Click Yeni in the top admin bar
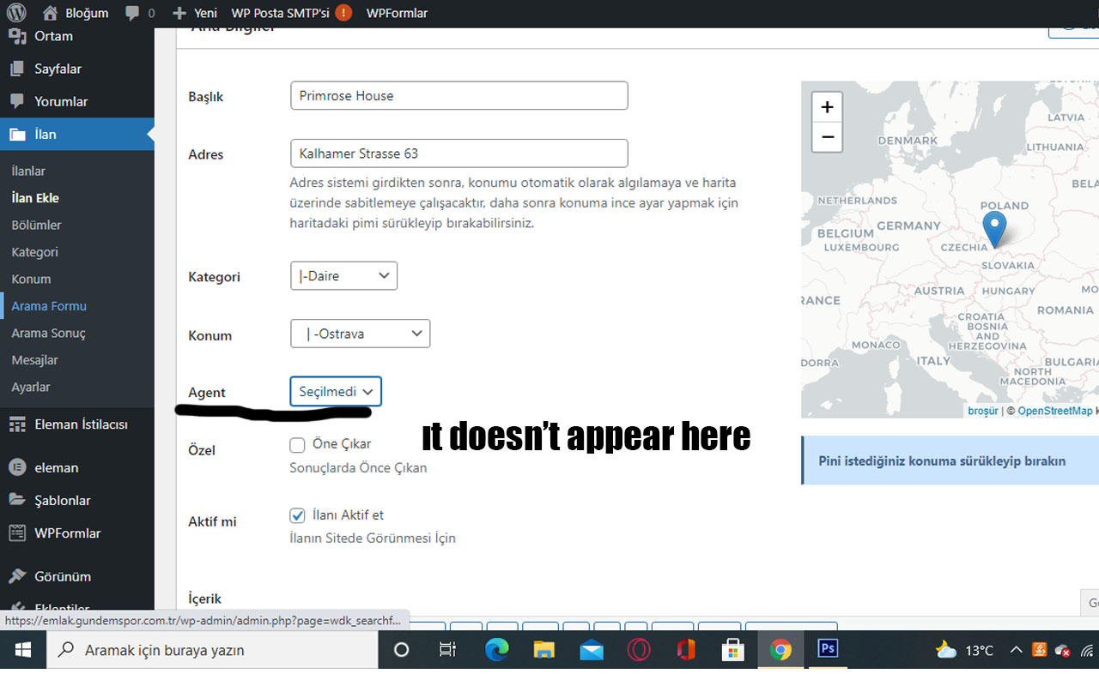The height and width of the screenshot is (686, 1099). pyautogui.click(x=196, y=13)
